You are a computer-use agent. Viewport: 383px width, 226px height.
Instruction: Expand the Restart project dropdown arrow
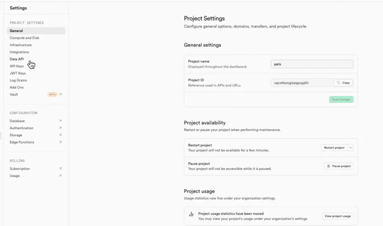tap(350, 148)
